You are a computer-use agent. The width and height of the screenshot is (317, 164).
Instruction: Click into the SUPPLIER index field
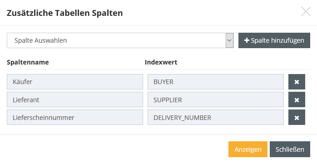tap(216, 99)
